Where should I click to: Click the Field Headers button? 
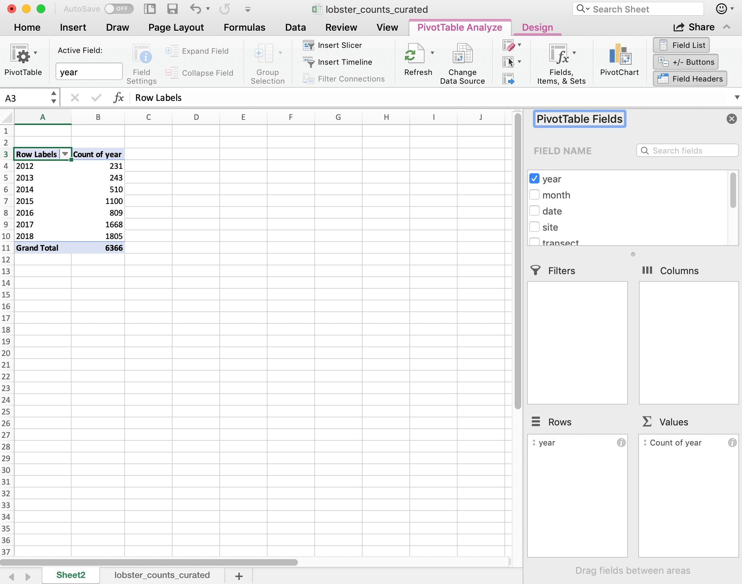[690, 79]
